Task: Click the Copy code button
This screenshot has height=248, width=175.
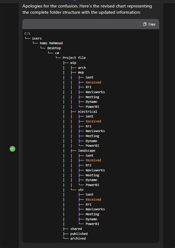Action: (149, 24)
